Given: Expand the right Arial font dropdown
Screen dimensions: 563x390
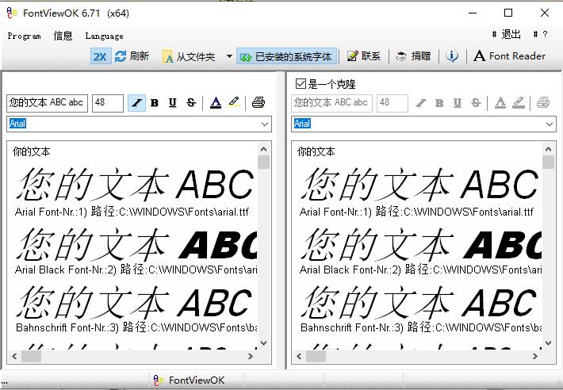Looking at the screenshot, I should [x=550, y=124].
